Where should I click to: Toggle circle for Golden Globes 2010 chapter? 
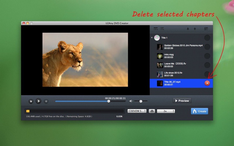click(x=207, y=47)
